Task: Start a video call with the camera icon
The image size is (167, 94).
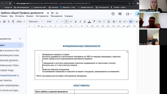Action: pos(128,14)
